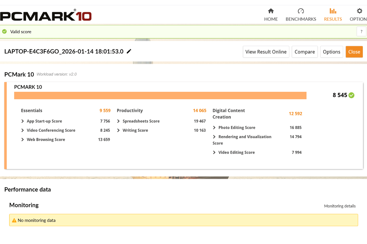Expand Video Conferencing Score
This screenshot has height=244, width=367.
pyautogui.click(x=23, y=130)
